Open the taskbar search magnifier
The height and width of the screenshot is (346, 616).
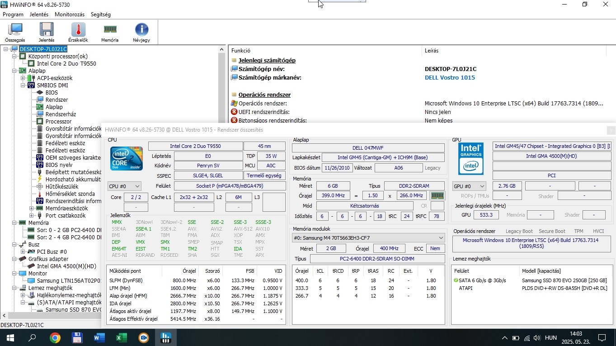click(x=32, y=338)
